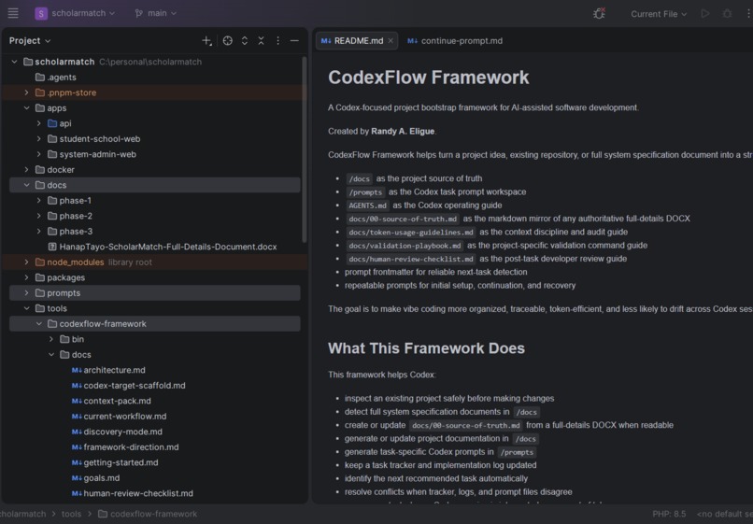The width and height of the screenshot is (753, 524).
Task: Click the PHP: 8.5 status bar entry
Action: click(669, 514)
